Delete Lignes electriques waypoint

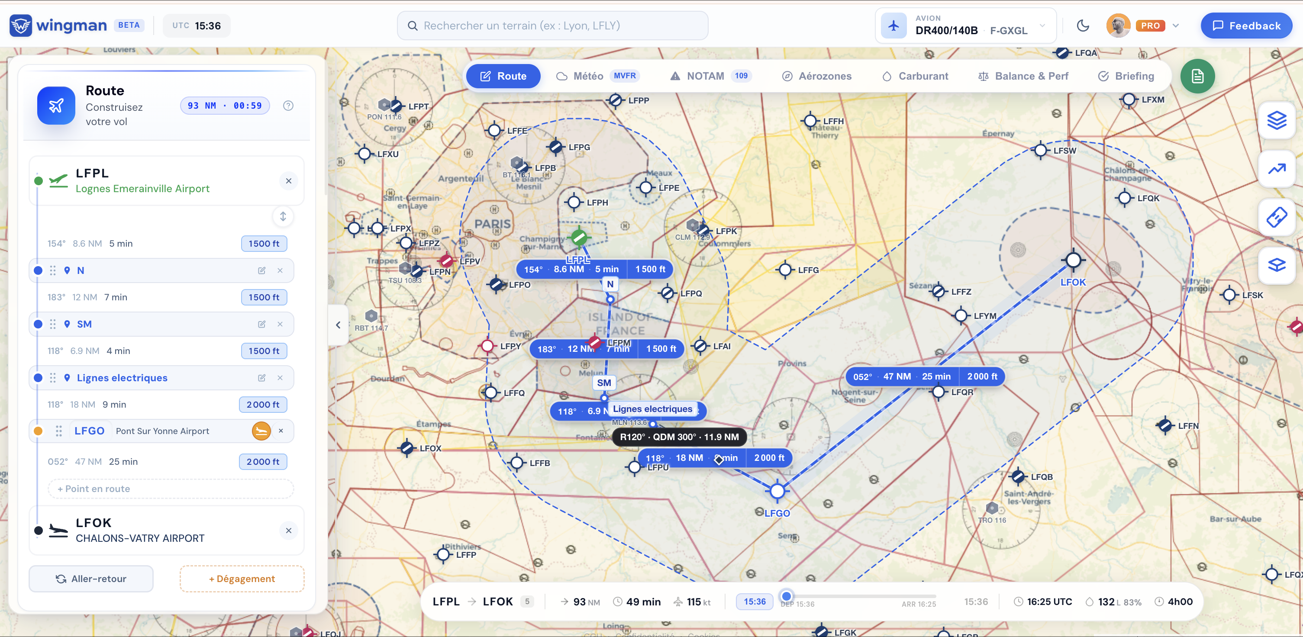tap(280, 378)
